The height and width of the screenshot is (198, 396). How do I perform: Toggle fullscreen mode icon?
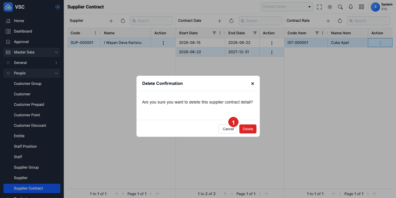tap(319, 7)
